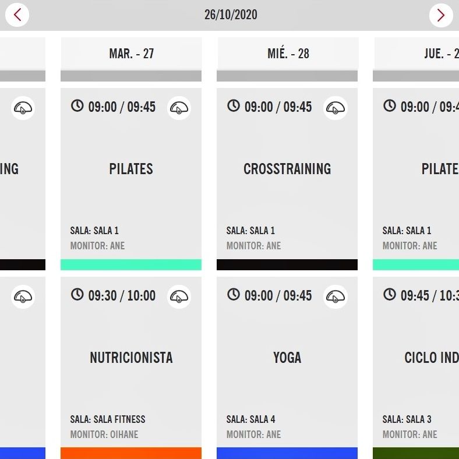Image resolution: width=459 pixels, height=459 pixels.
Task: Click orange color bar under Nutricionista
Action: tap(131, 453)
